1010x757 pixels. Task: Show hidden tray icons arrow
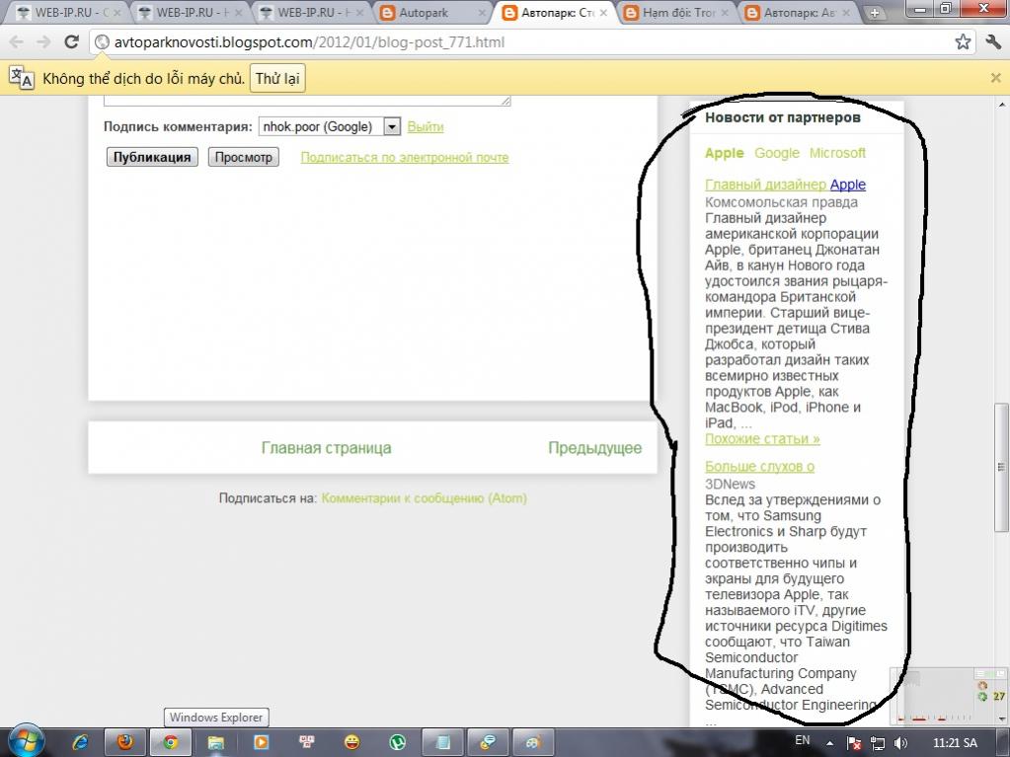pyautogui.click(x=829, y=743)
